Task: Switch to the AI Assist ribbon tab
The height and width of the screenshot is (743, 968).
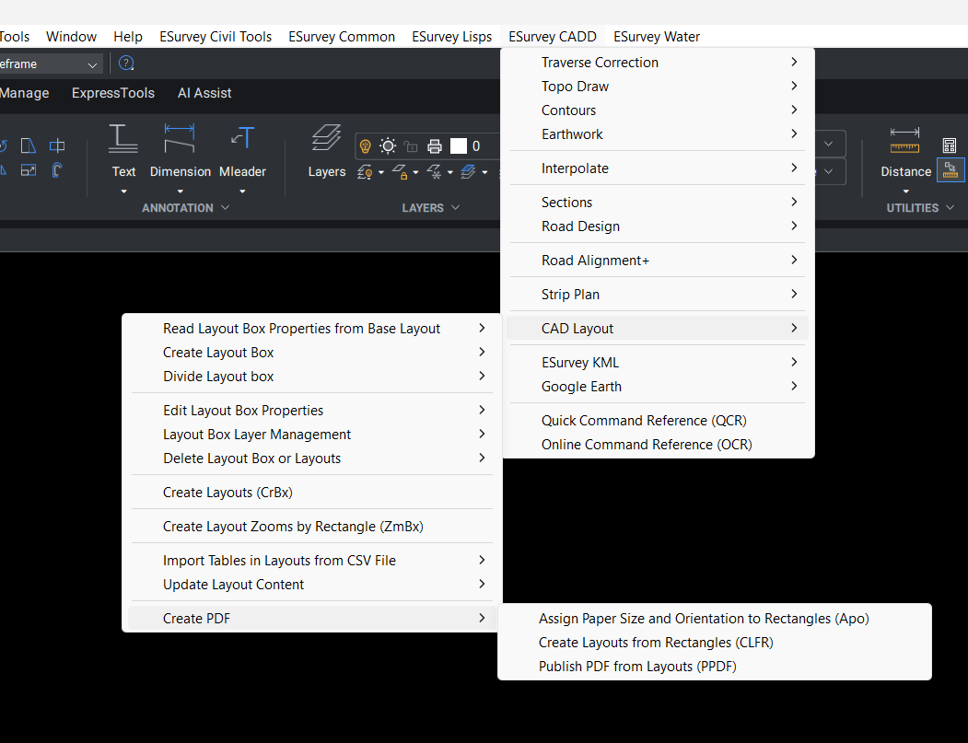Action: coord(204,93)
